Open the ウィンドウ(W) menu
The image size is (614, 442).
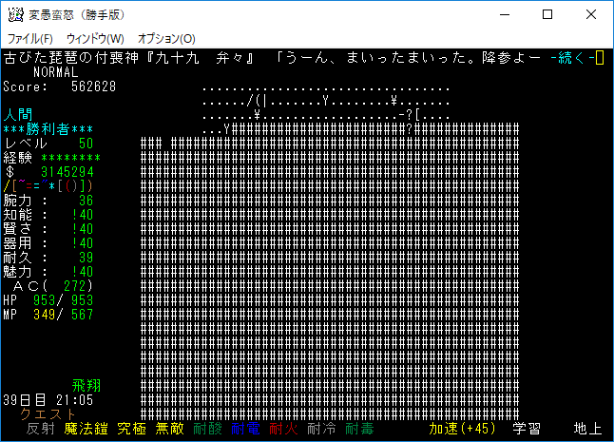pos(95,38)
